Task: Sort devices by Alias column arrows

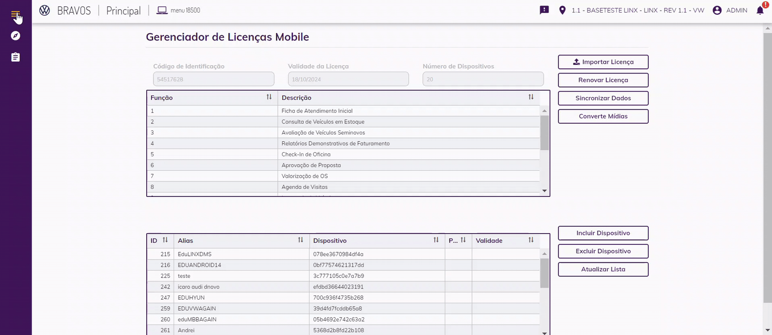Action: coord(300,240)
